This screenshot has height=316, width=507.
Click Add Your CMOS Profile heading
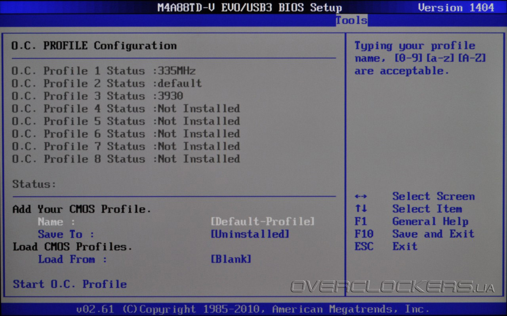point(82,209)
